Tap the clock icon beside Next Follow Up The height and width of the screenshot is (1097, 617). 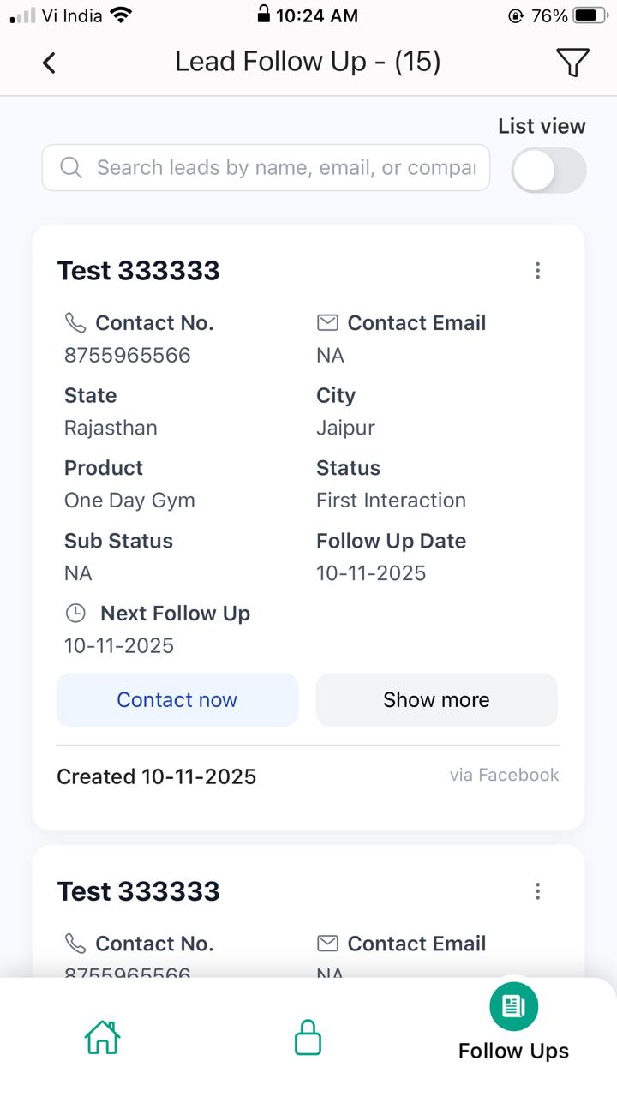pyautogui.click(x=76, y=613)
